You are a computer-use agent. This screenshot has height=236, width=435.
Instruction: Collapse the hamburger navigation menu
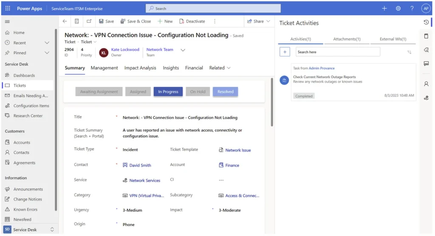pos(8,21)
